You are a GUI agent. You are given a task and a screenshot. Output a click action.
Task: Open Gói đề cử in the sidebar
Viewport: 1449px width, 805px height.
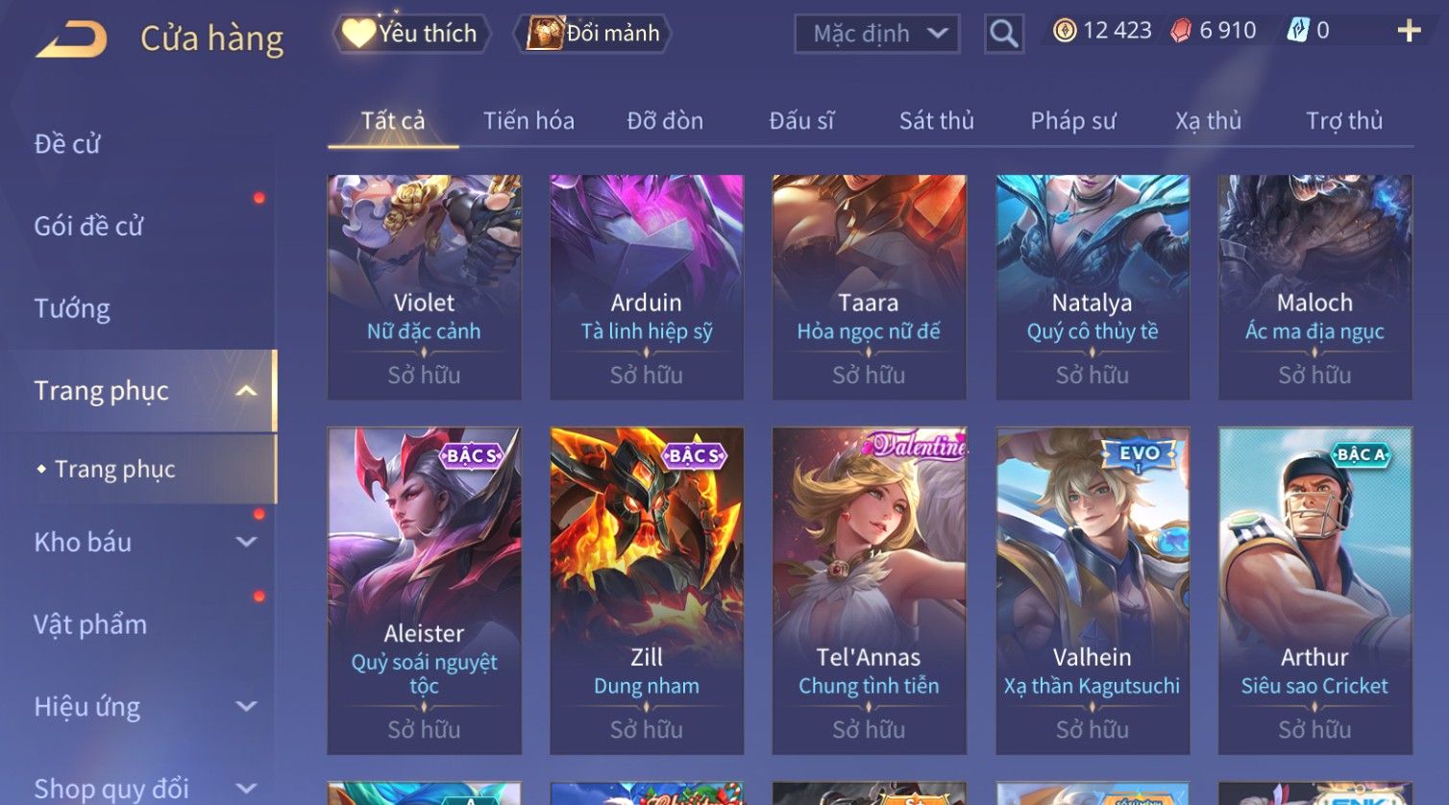[x=88, y=227]
